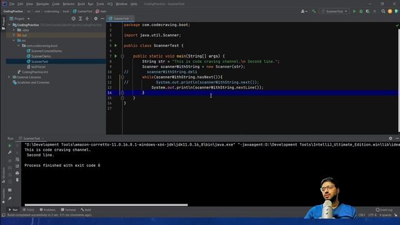Toggle fold marker at main method line
400x225 pixels.
pyautogui.click(x=122, y=56)
